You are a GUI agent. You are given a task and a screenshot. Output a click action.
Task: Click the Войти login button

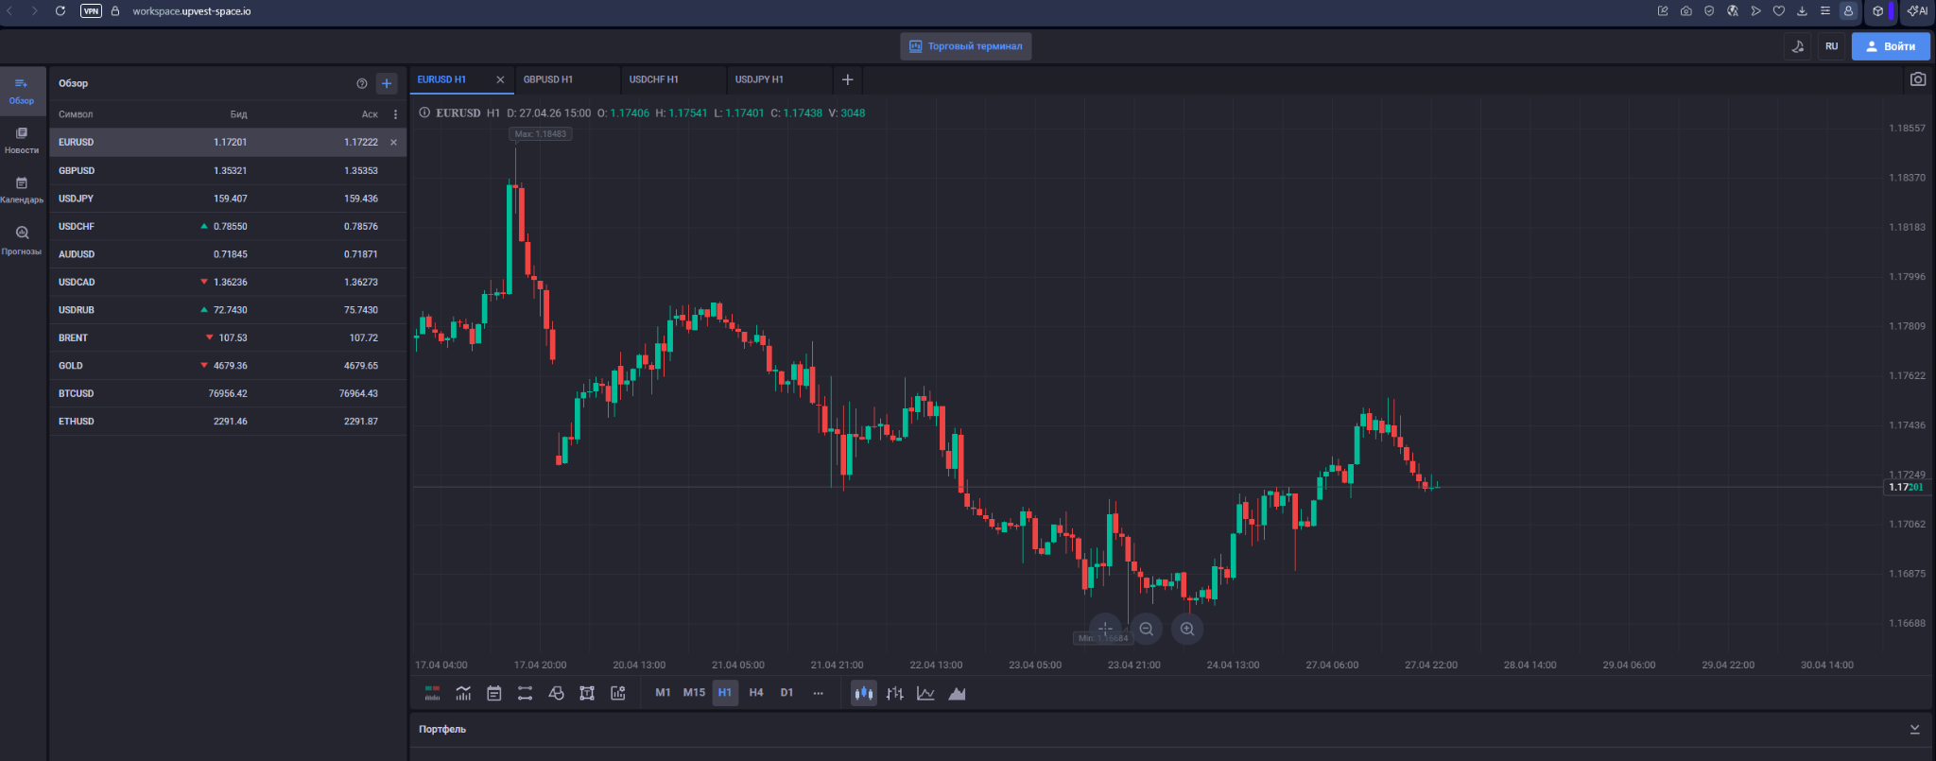click(x=1891, y=46)
